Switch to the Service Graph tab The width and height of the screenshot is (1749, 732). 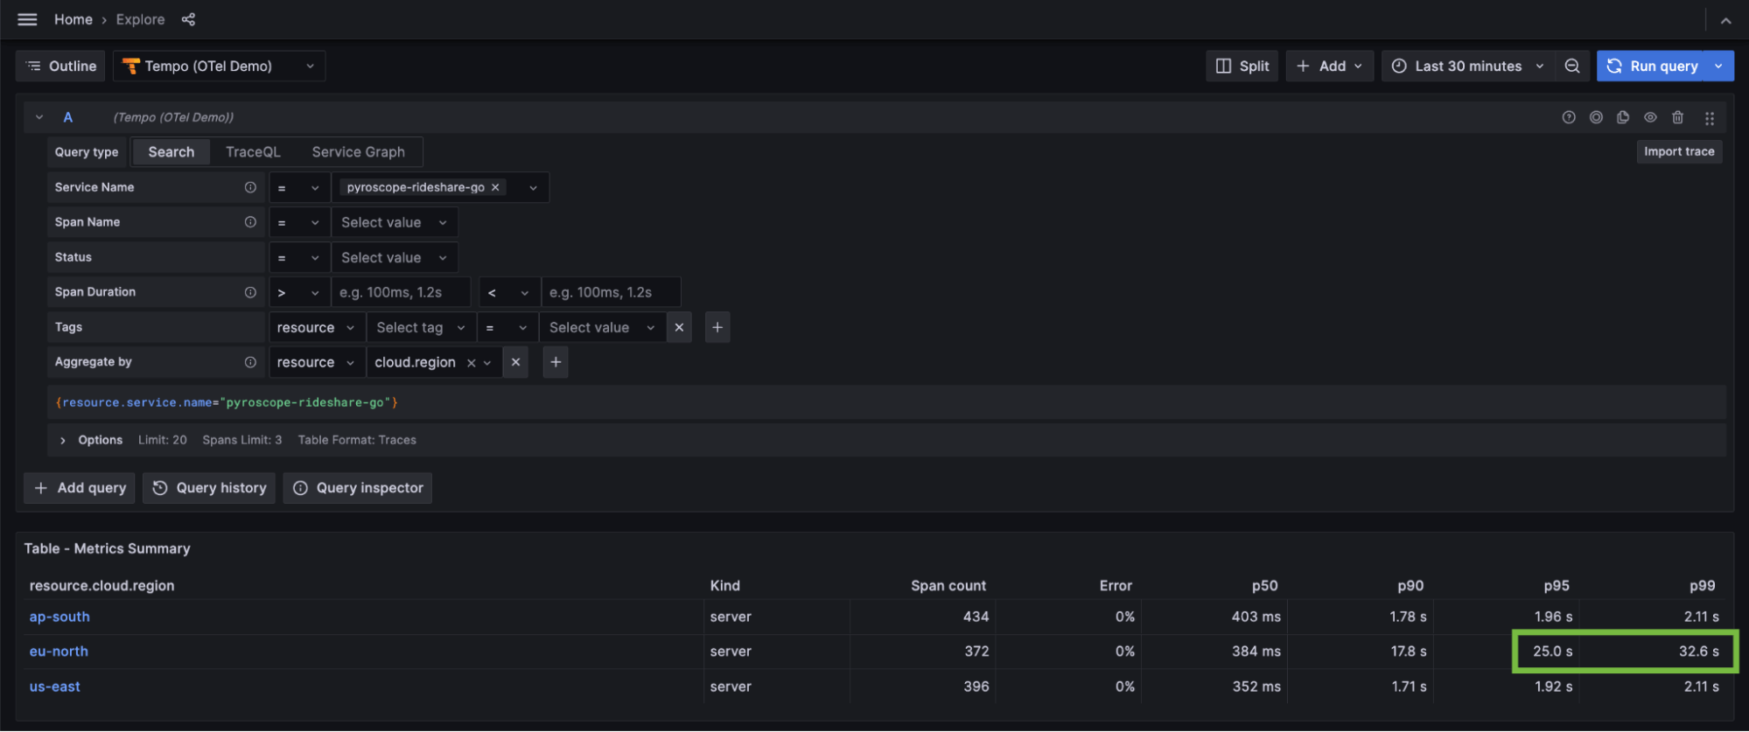(358, 151)
